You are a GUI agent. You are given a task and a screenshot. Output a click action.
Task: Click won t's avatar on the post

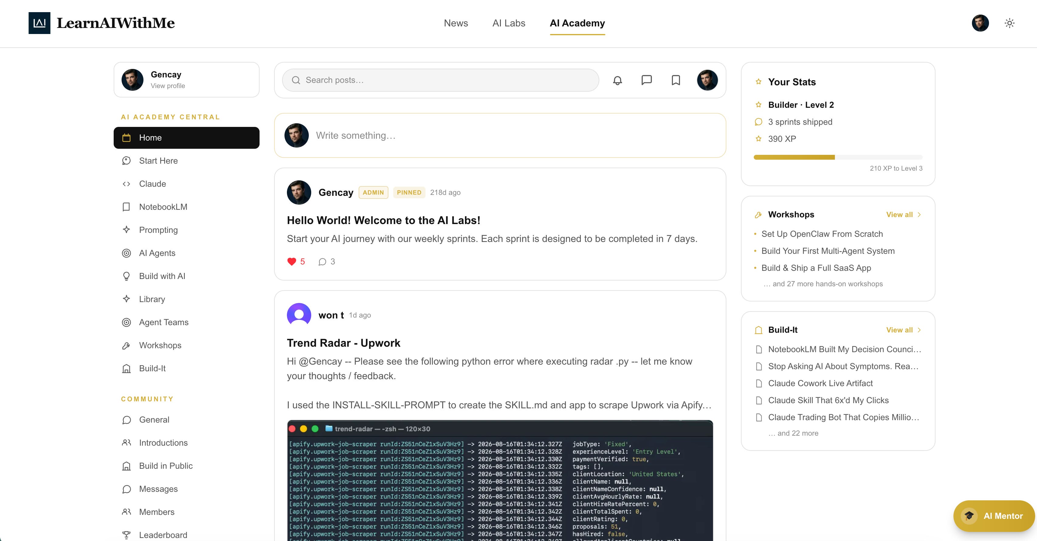click(299, 315)
